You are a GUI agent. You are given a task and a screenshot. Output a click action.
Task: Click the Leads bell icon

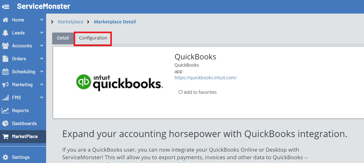coord(5,33)
